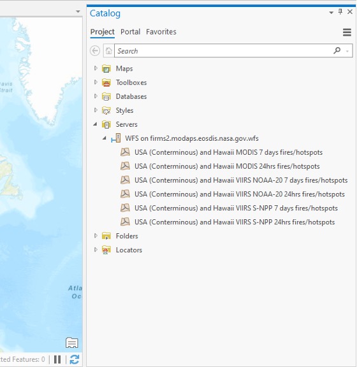
Task: Expand the Maps tree node
Action: [x=96, y=68]
